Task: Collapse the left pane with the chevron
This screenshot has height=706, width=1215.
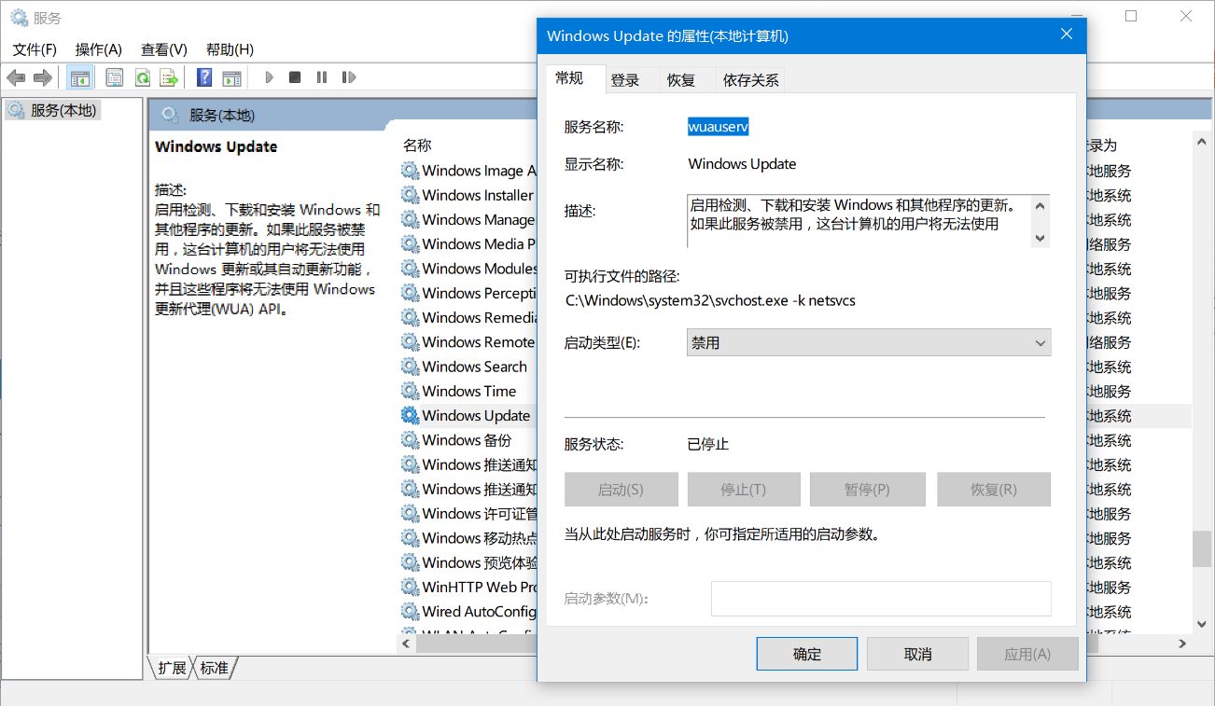Action: 405,644
